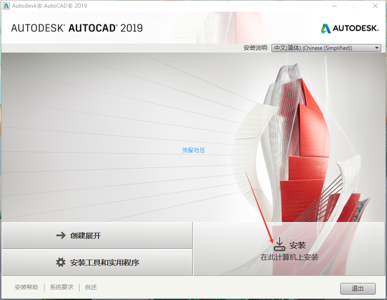Click the Autodesk logo in the header
The width and height of the screenshot is (387, 300).
coord(350,28)
